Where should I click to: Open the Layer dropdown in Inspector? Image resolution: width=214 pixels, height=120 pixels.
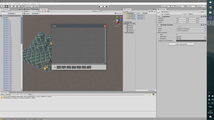pos(197,14)
